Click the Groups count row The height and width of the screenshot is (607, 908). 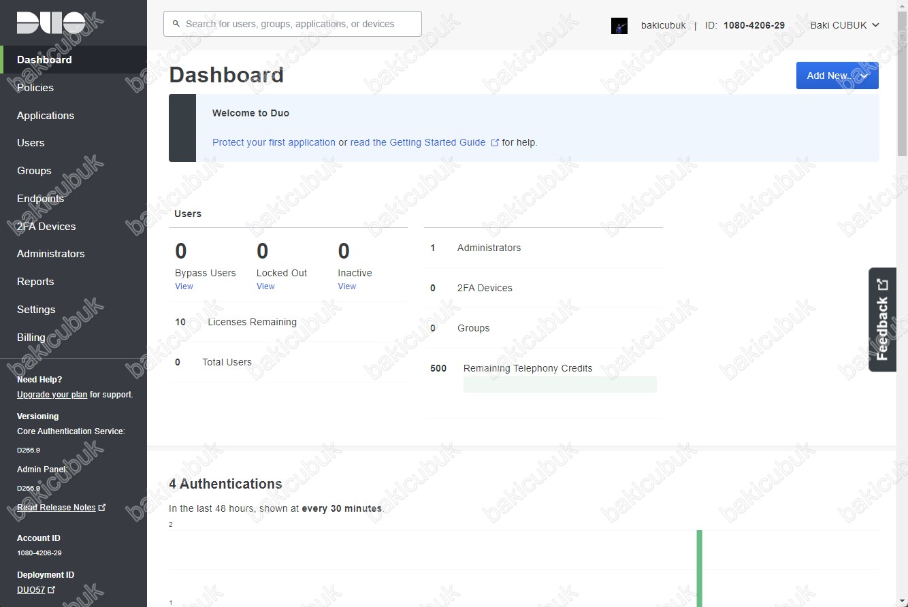coord(543,328)
